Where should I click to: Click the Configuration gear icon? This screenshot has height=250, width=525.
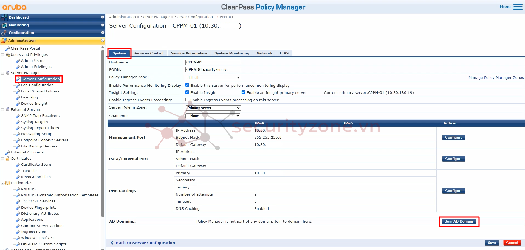pyautogui.click(x=4, y=33)
